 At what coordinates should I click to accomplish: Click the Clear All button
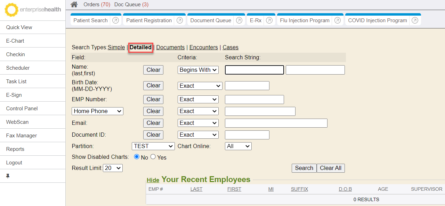pos(331,168)
